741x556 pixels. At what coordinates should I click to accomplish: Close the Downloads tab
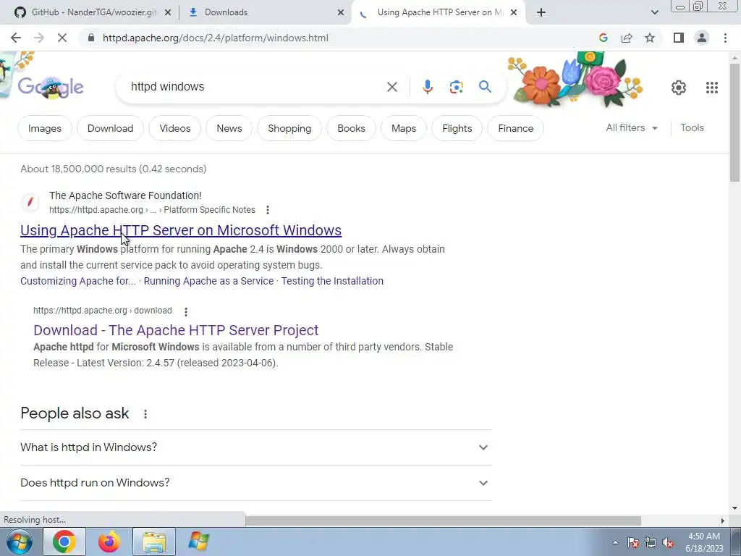click(340, 12)
